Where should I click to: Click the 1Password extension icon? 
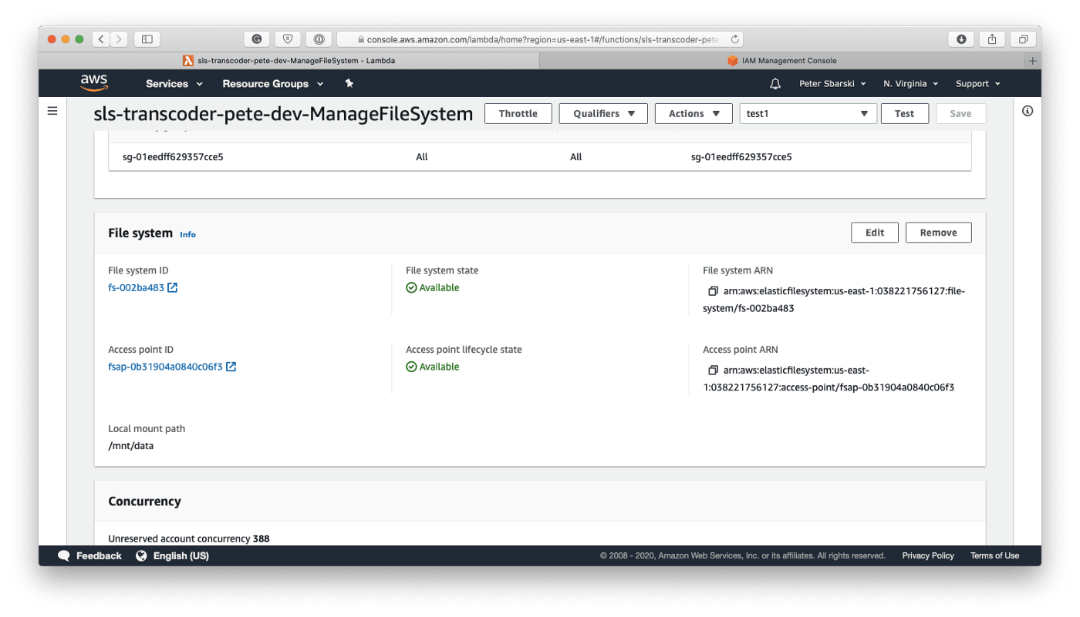point(319,39)
